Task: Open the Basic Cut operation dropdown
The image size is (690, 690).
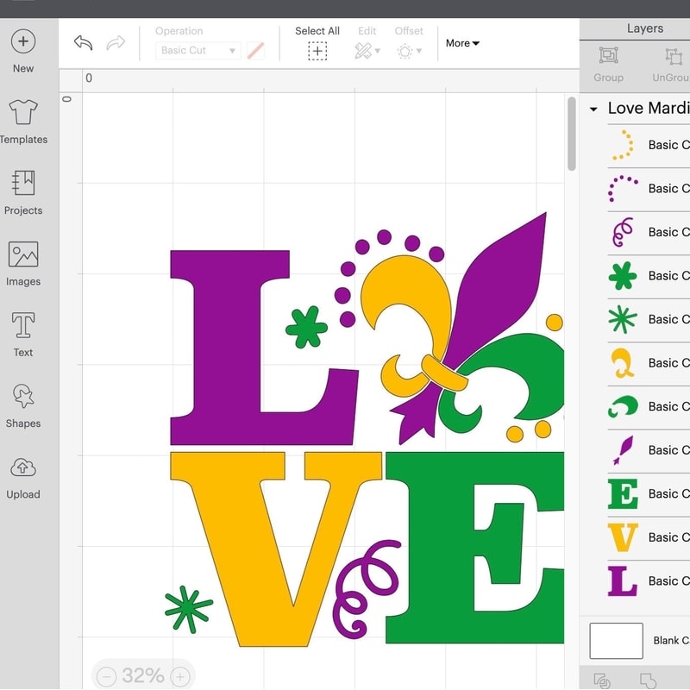Action: (x=197, y=50)
